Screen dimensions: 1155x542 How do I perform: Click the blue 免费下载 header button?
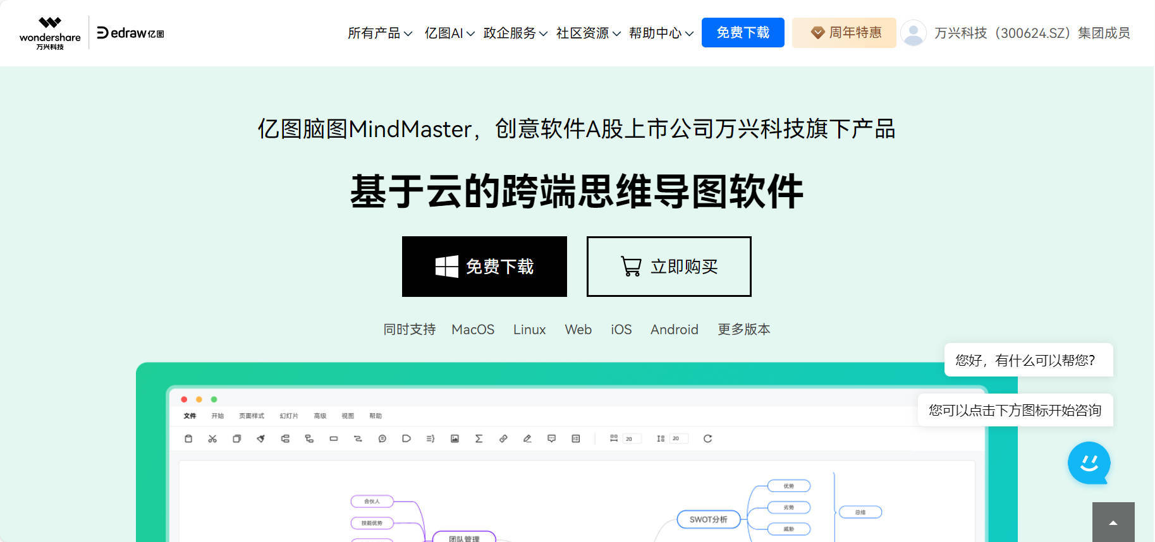743,32
